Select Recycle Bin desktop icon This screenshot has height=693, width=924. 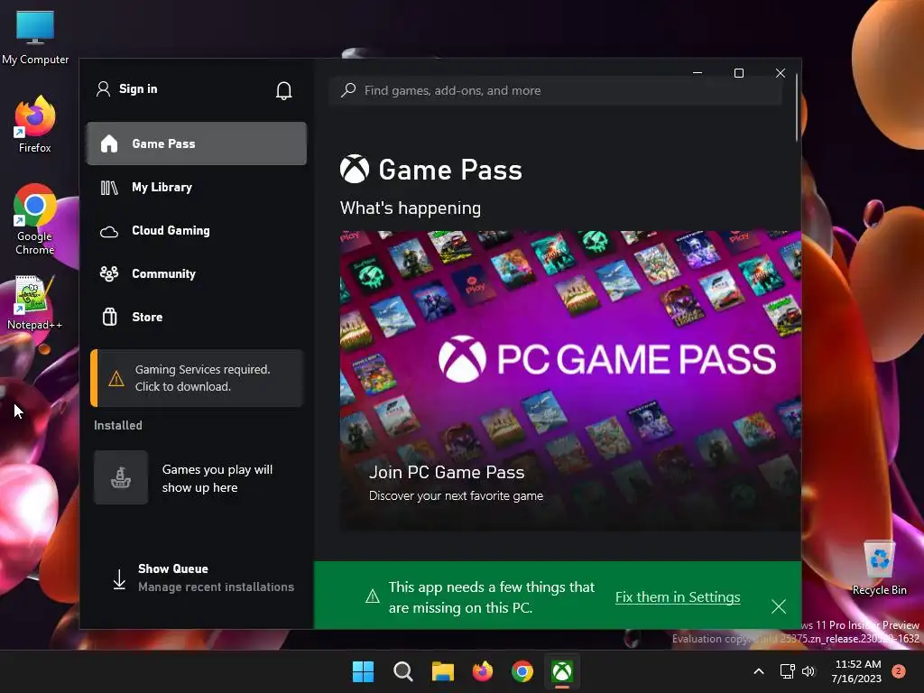pyautogui.click(x=879, y=568)
